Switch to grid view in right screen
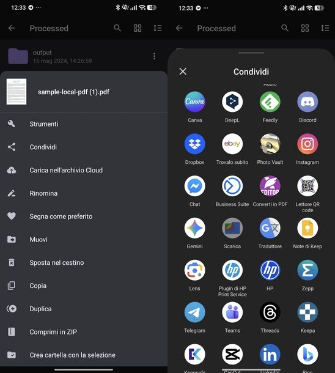Screen dimensions: 335x373 pos(305,28)
